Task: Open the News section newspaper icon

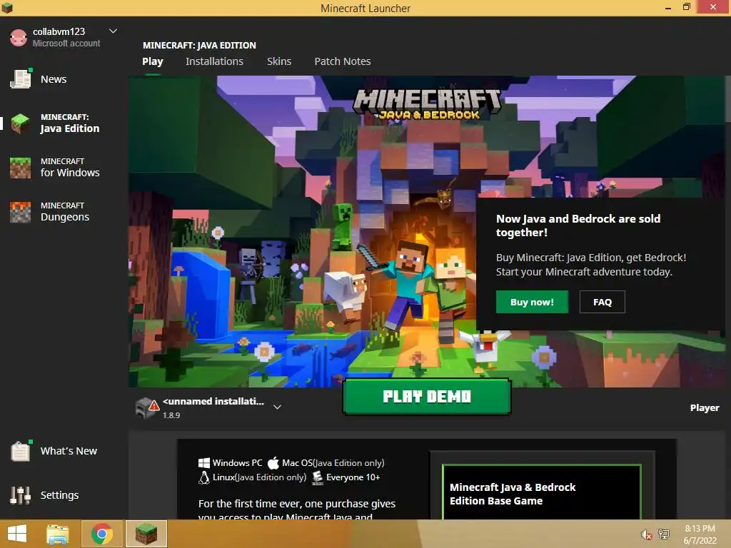Action: [21, 78]
